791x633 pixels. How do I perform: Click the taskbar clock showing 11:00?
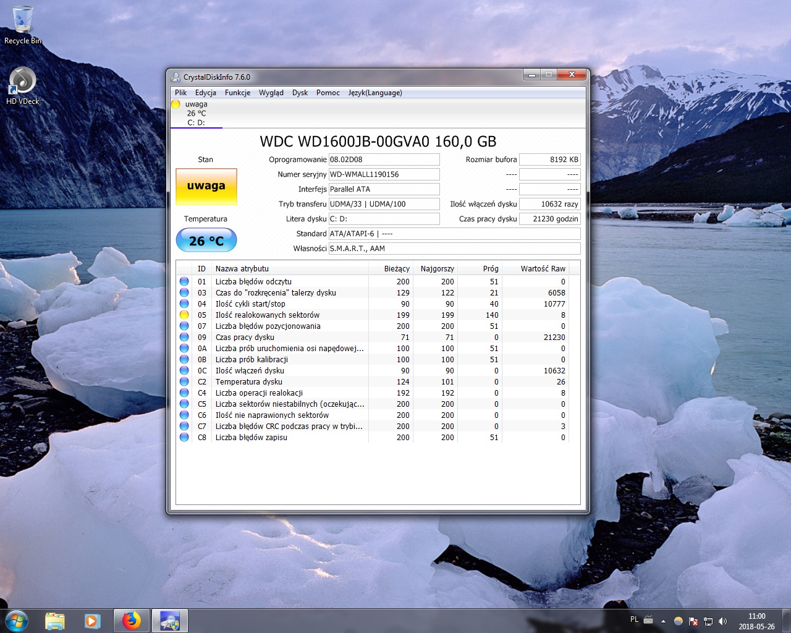pyautogui.click(x=756, y=621)
